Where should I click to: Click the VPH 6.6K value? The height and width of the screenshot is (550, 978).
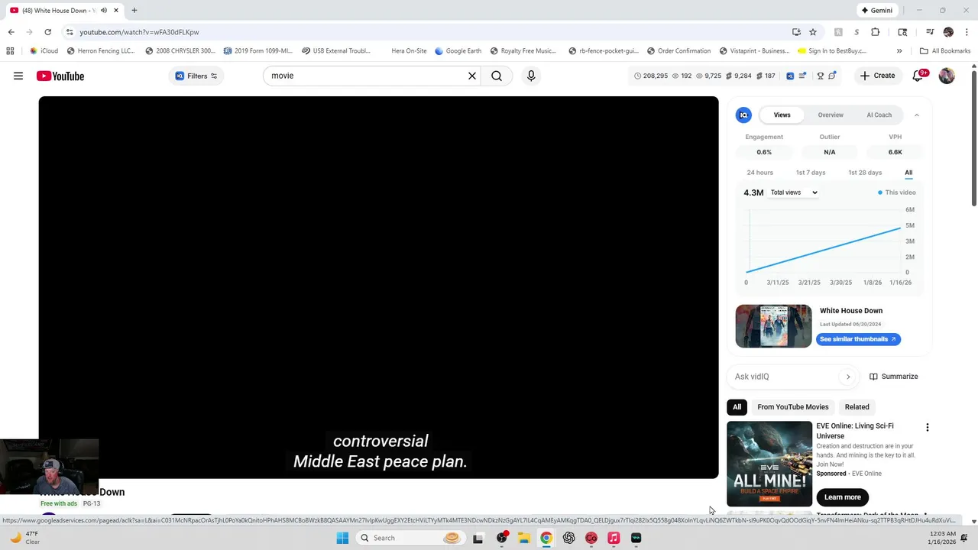(x=895, y=152)
